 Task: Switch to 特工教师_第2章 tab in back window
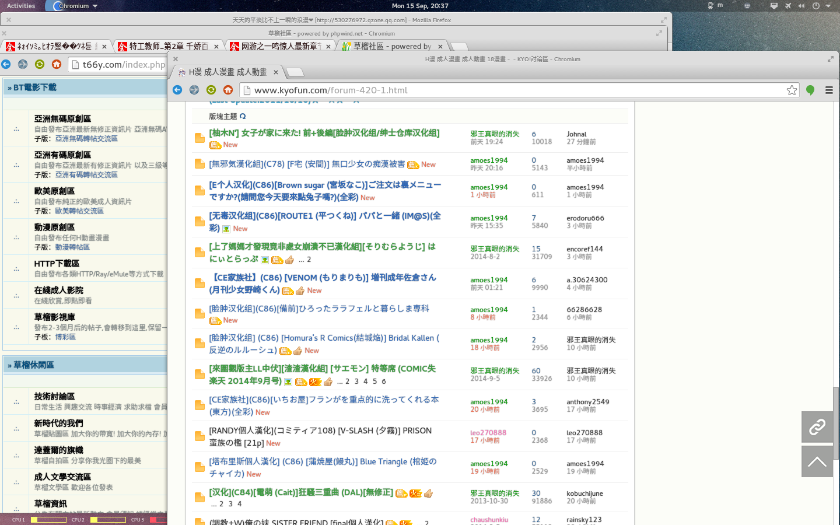coord(168,46)
